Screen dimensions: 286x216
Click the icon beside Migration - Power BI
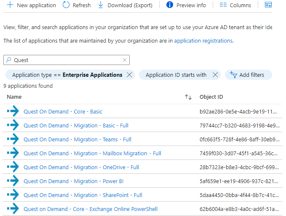coord(13,181)
